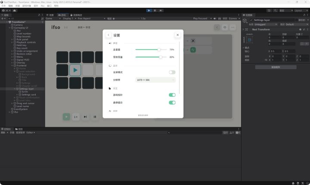Open the Unity global search magnifier icon
The height and width of the screenshot is (185, 310).
(x=275, y=10)
